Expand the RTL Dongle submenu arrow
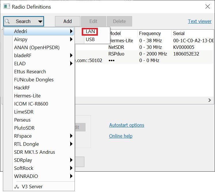 tap(71, 144)
